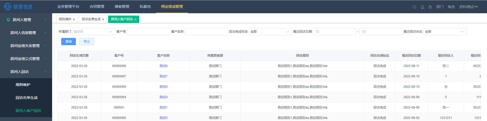The image size is (487, 121).
Task: Click the 最近回访人 column header
Action: (446, 56)
